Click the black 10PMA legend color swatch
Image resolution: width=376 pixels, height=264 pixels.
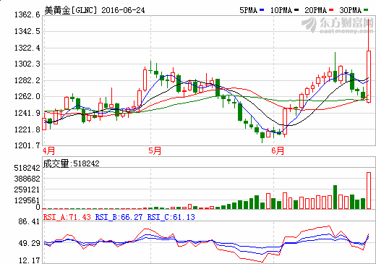[296, 10]
